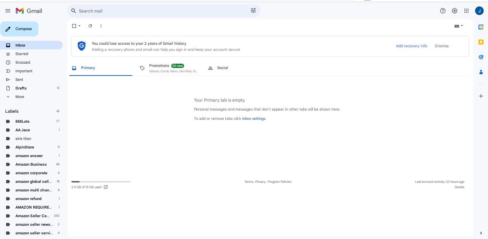Screen dimensions: 488x239
Task: View account activity Details link
Action: click(x=459, y=187)
